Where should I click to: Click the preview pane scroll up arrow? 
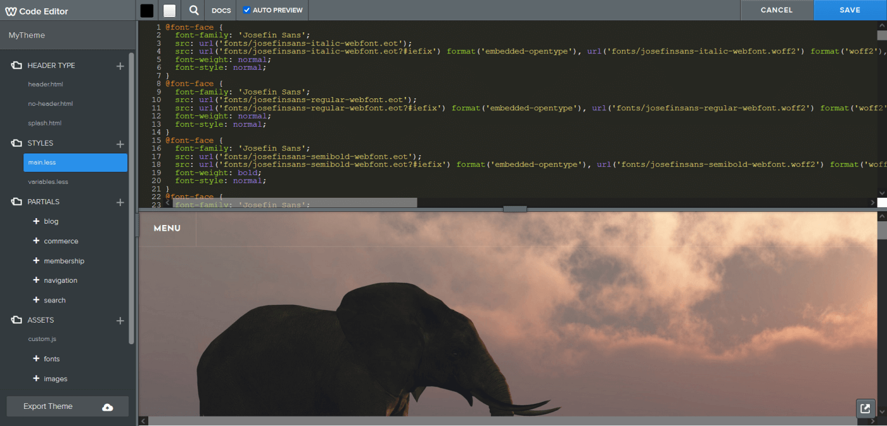point(882,217)
